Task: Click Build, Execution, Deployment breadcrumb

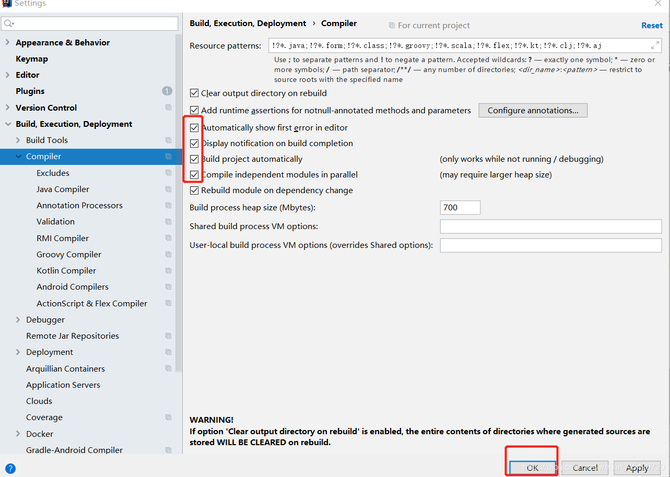Action: pos(248,23)
